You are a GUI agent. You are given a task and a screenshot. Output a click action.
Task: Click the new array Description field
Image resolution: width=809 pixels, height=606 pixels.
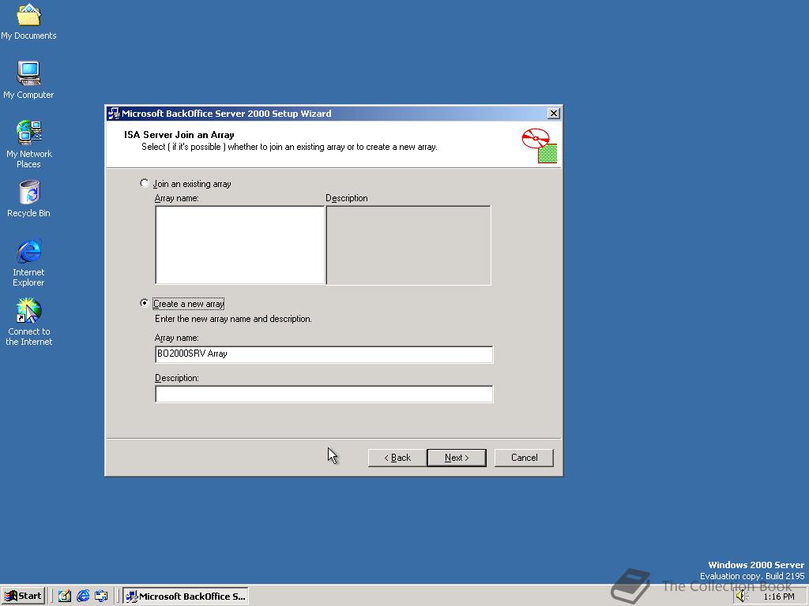(323, 394)
